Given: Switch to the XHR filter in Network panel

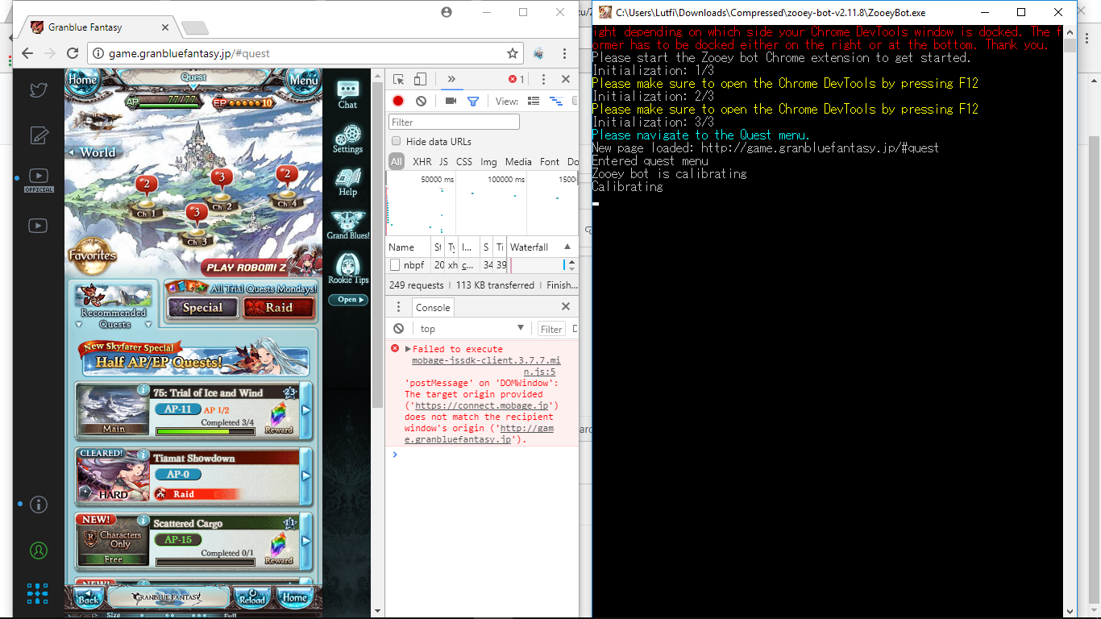Looking at the screenshot, I should 422,161.
